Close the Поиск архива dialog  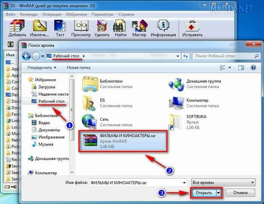tap(254, 44)
